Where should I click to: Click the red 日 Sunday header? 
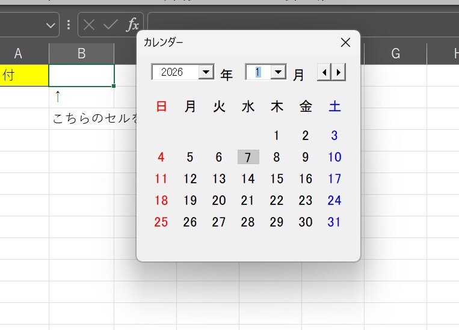(x=161, y=106)
